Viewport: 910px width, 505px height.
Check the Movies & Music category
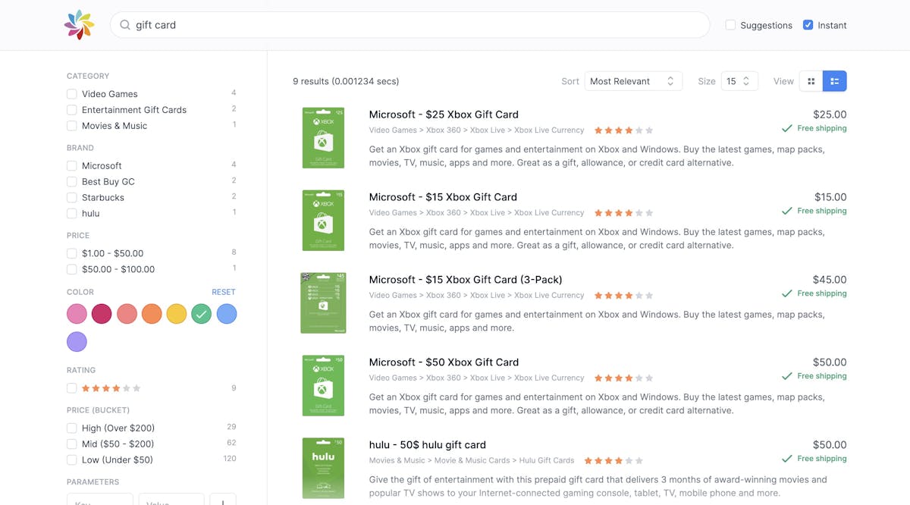[72, 126]
